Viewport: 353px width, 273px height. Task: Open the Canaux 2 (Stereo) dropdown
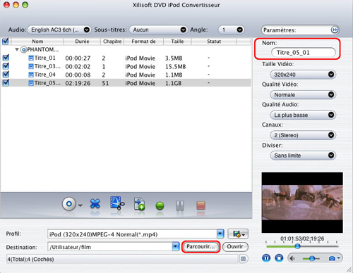[x=303, y=135]
